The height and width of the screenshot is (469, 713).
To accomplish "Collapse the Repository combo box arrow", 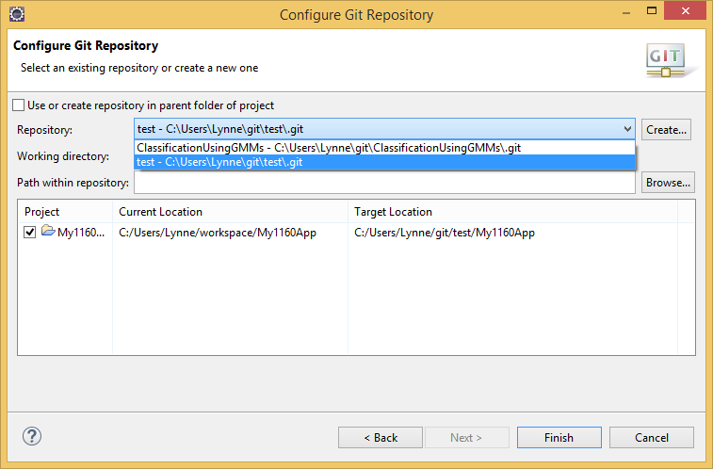I will [627, 129].
